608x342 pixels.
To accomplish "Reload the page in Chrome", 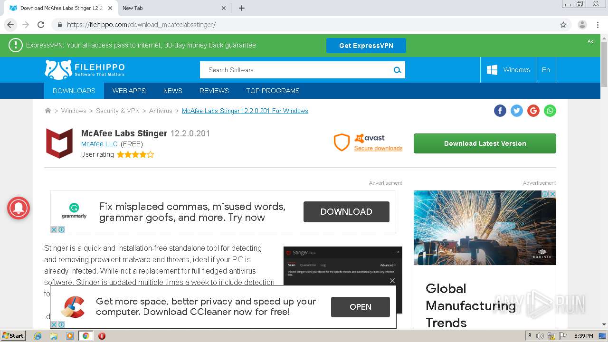I will tap(41, 25).
